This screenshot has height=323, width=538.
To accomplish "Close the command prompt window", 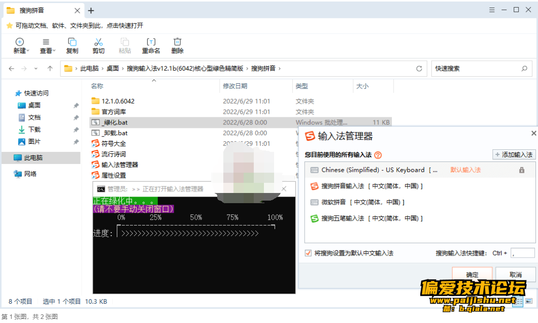I will (x=284, y=189).
